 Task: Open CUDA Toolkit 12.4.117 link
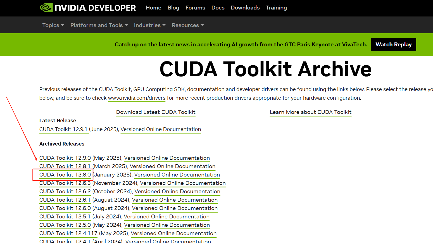click(68, 234)
